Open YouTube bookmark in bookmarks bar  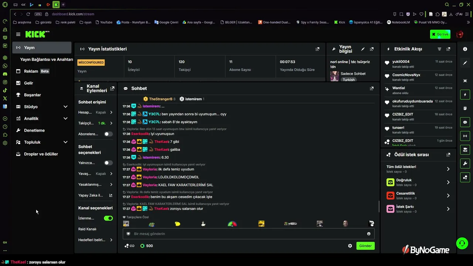tap(104, 22)
